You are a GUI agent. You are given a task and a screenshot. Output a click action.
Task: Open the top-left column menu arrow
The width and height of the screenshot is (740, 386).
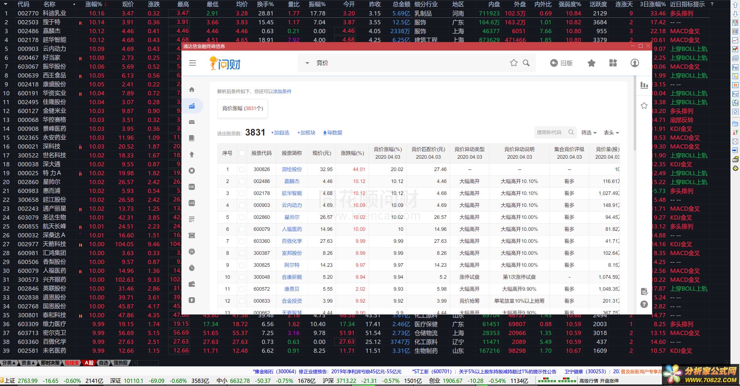(5, 4)
